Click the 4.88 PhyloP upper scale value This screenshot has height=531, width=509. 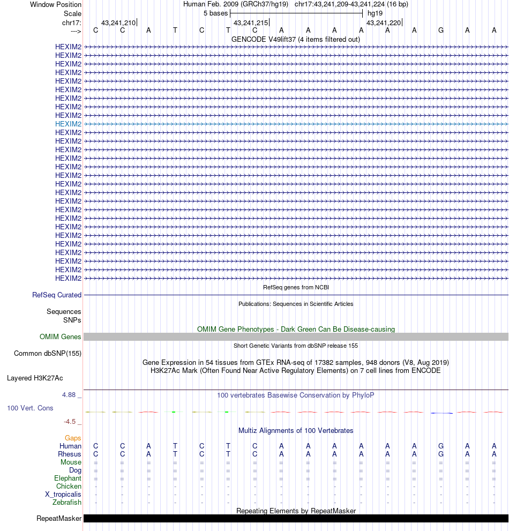tap(69, 395)
